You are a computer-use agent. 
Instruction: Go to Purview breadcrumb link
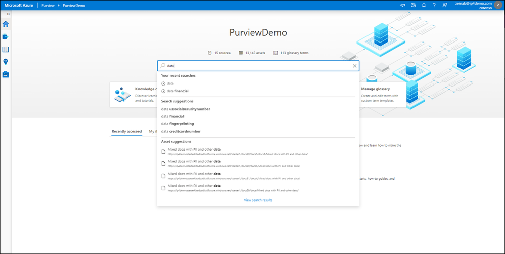(48, 5)
